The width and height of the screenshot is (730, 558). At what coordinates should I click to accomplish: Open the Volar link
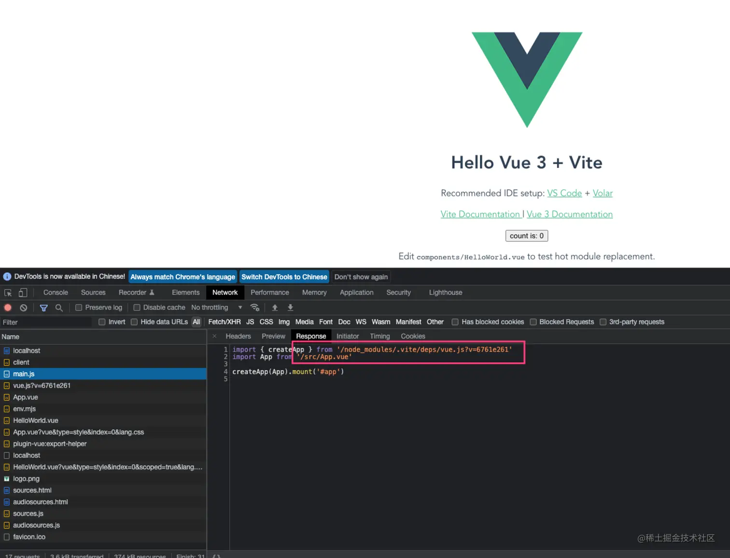pos(603,193)
